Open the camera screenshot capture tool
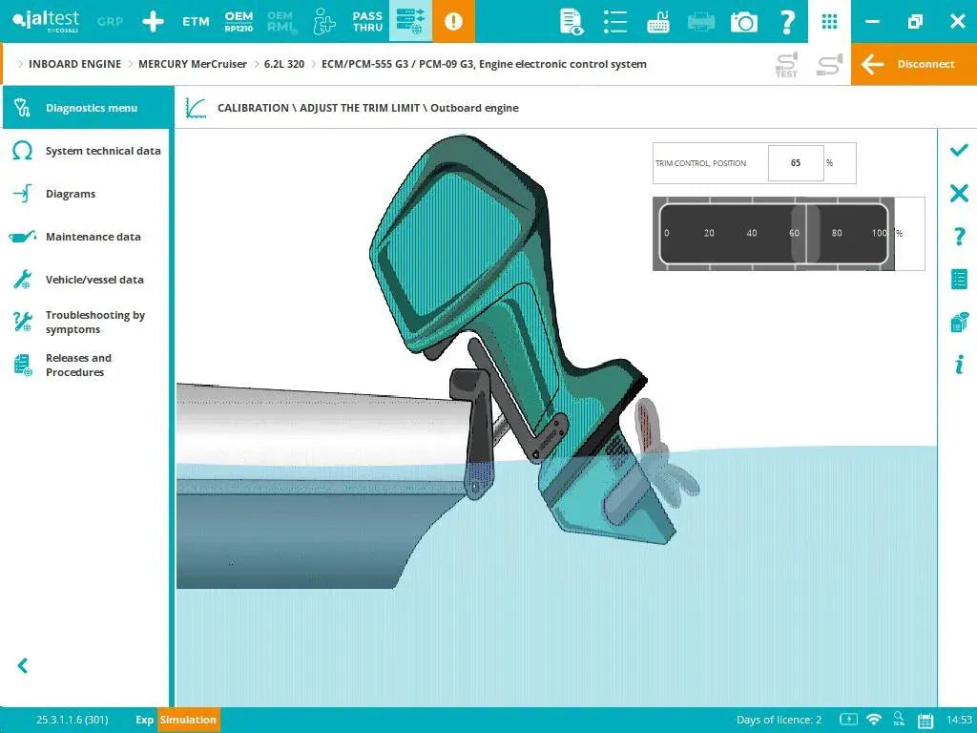The width and height of the screenshot is (977, 733). tap(744, 21)
